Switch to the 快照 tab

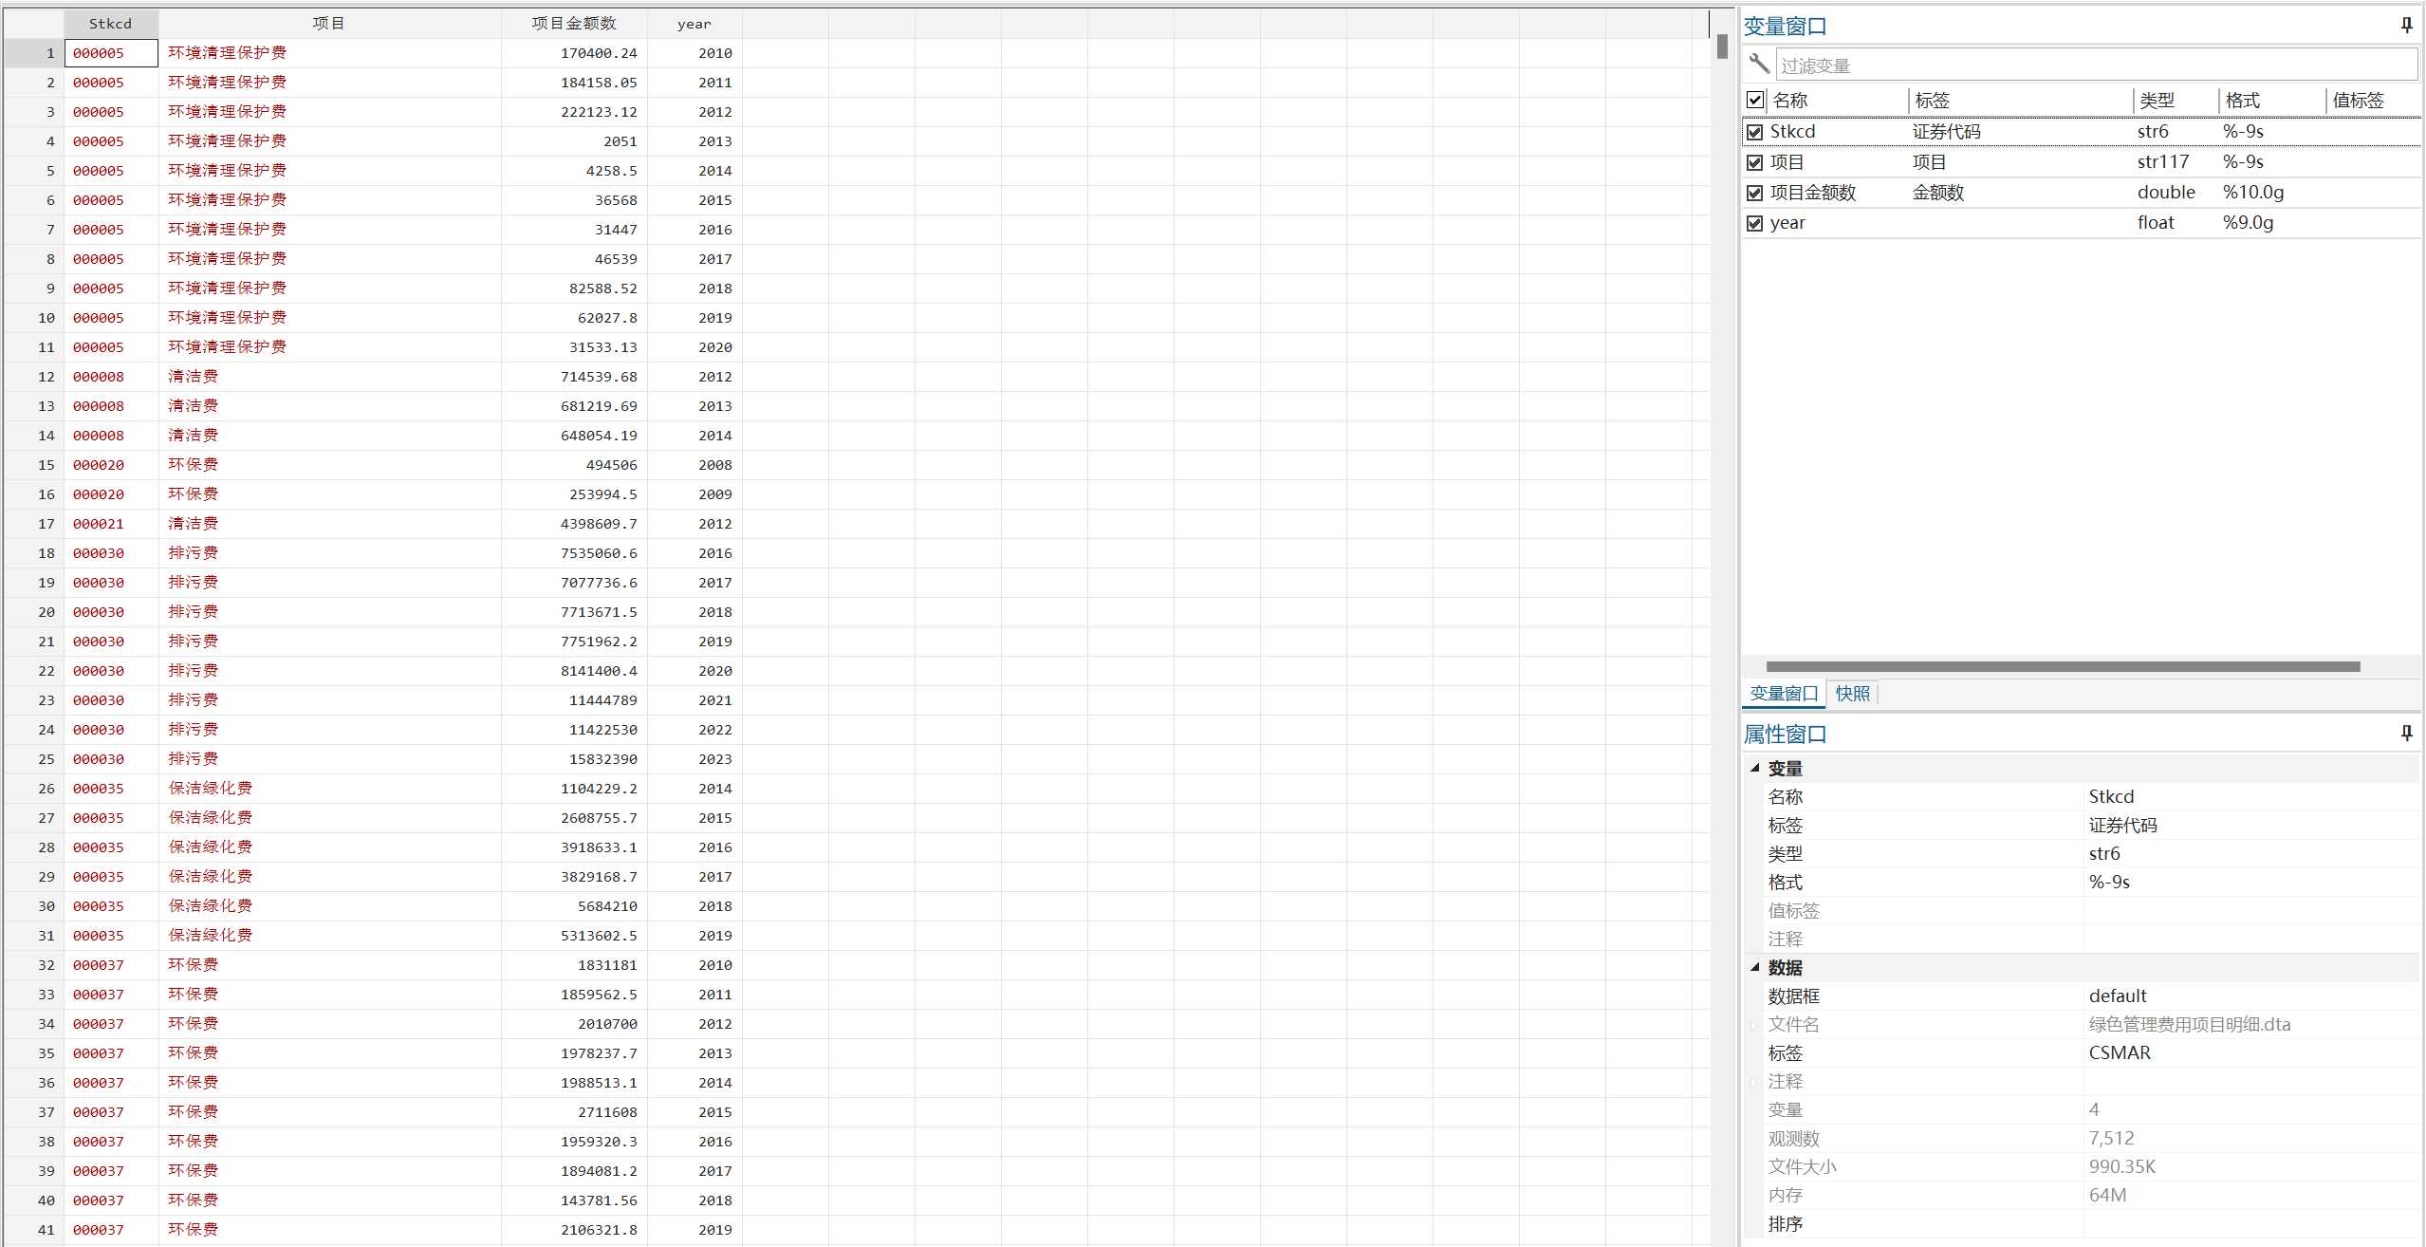[x=1852, y=694]
